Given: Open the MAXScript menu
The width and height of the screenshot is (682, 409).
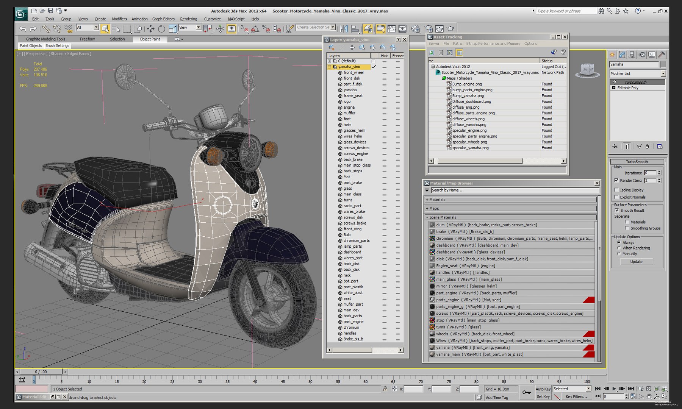Looking at the screenshot, I should pos(236,19).
